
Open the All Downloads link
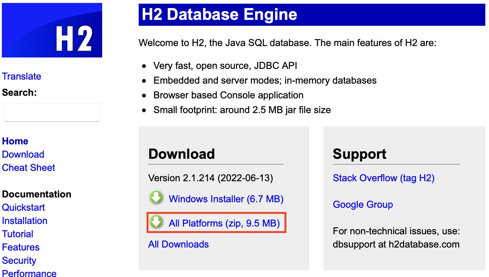coord(178,244)
